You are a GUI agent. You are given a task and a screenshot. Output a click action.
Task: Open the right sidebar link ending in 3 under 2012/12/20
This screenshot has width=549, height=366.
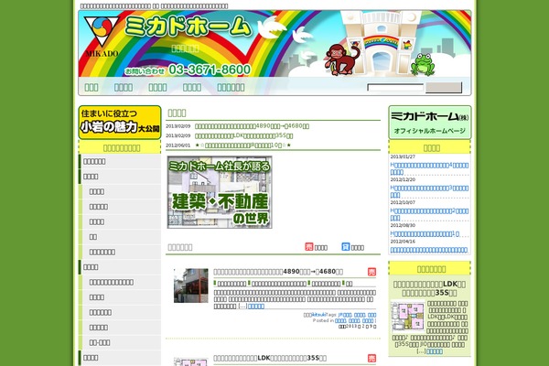point(429,191)
